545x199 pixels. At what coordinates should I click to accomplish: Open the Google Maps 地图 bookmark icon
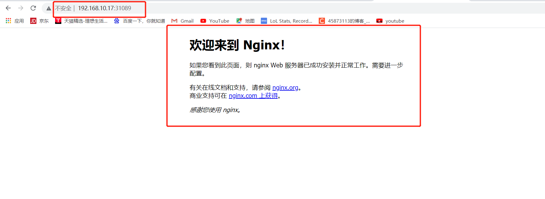click(x=239, y=21)
